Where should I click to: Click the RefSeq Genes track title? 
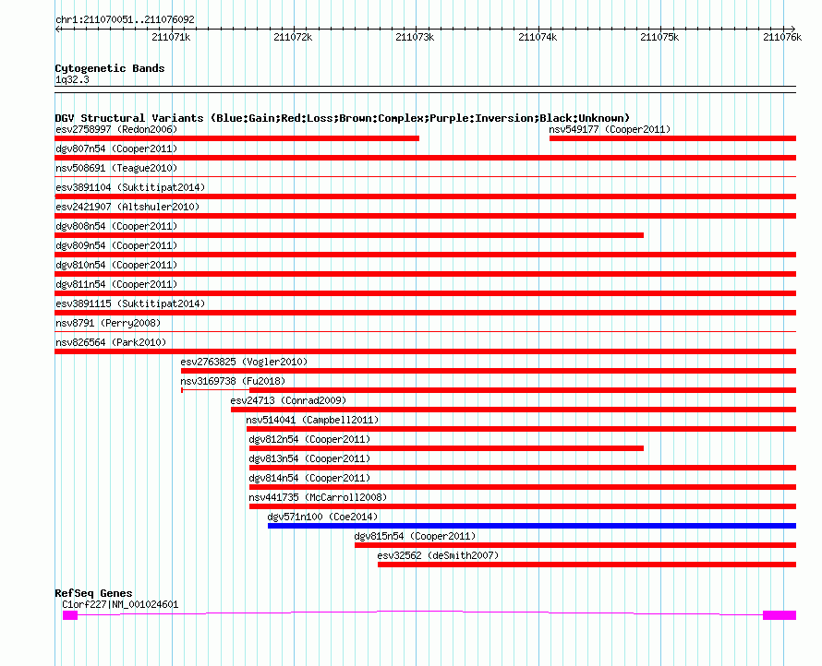coord(93,593)
